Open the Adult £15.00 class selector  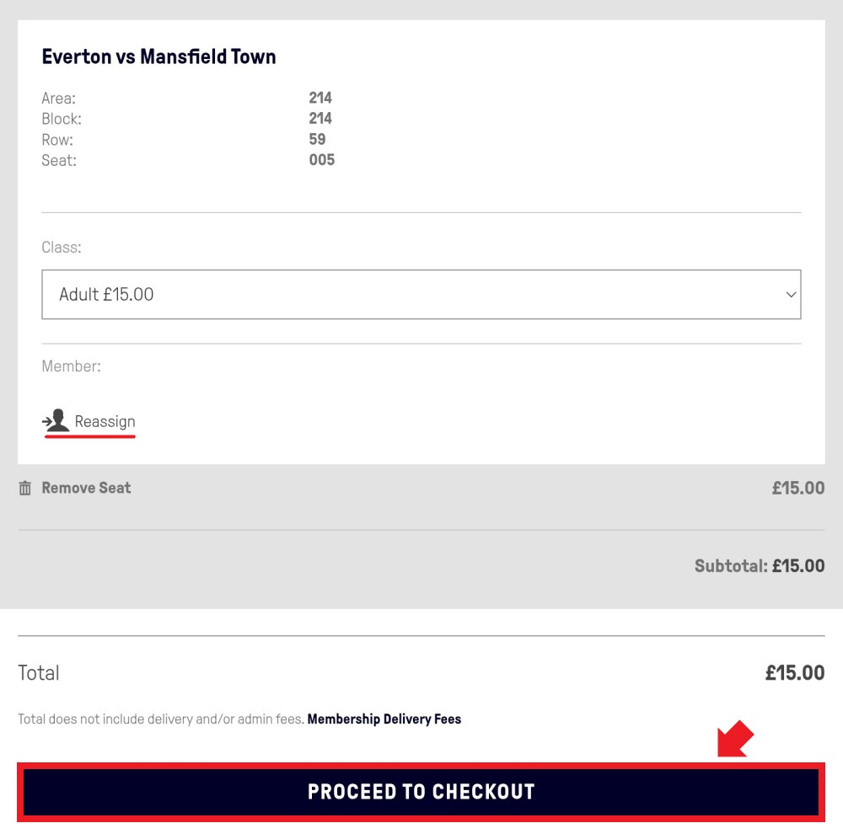click(421, 294)
